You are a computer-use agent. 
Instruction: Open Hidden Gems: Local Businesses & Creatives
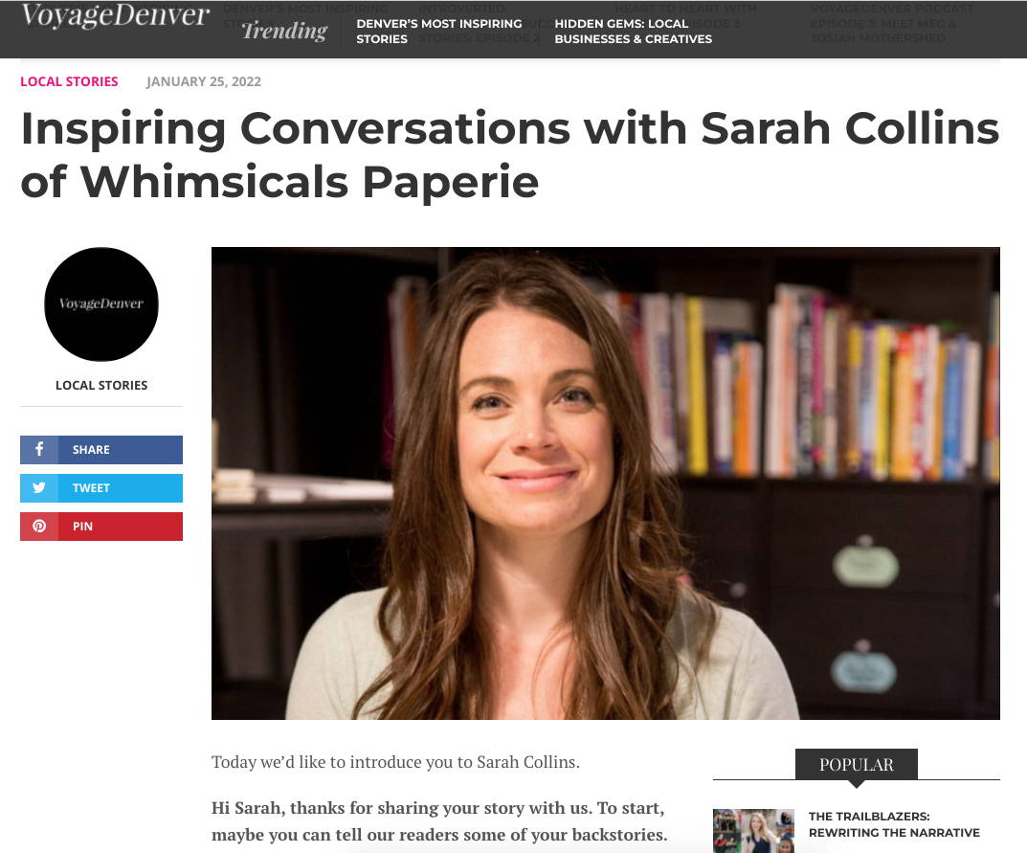coord(633,32)
